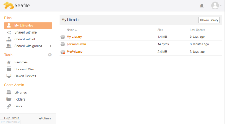Screen dimensions: 225x124
Task: Expand the Shared with groups arrow
Action: click(50, 46)
